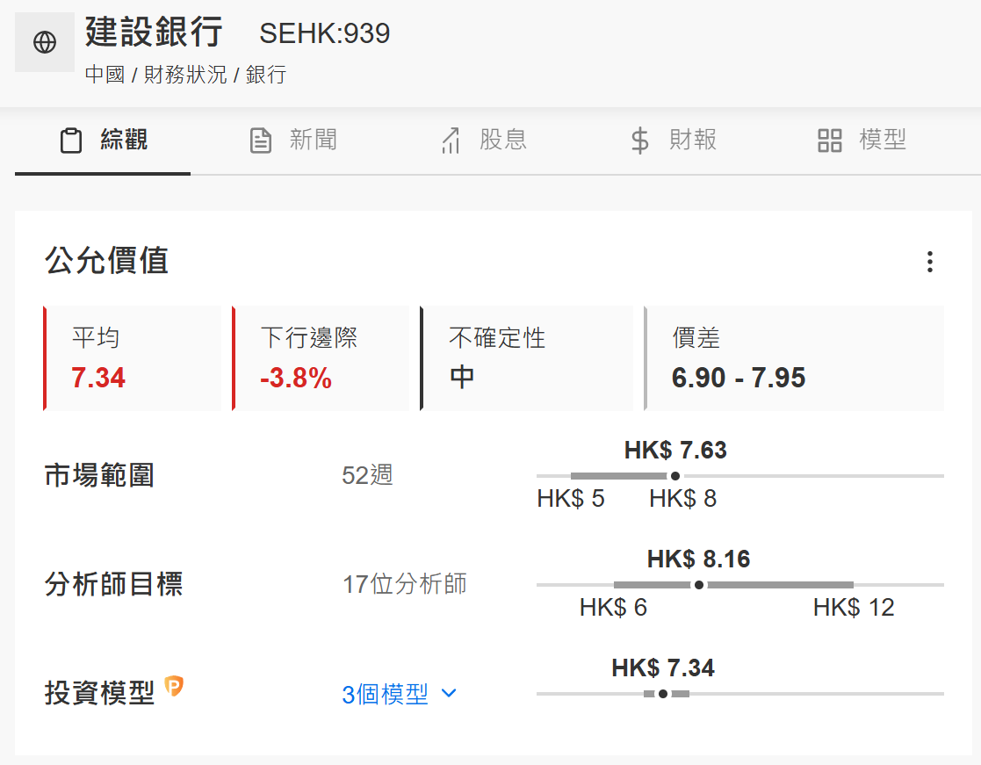The image size is (981, 765).
Task: Open the 股息 dividends tab
Action: tap(484, 141)
